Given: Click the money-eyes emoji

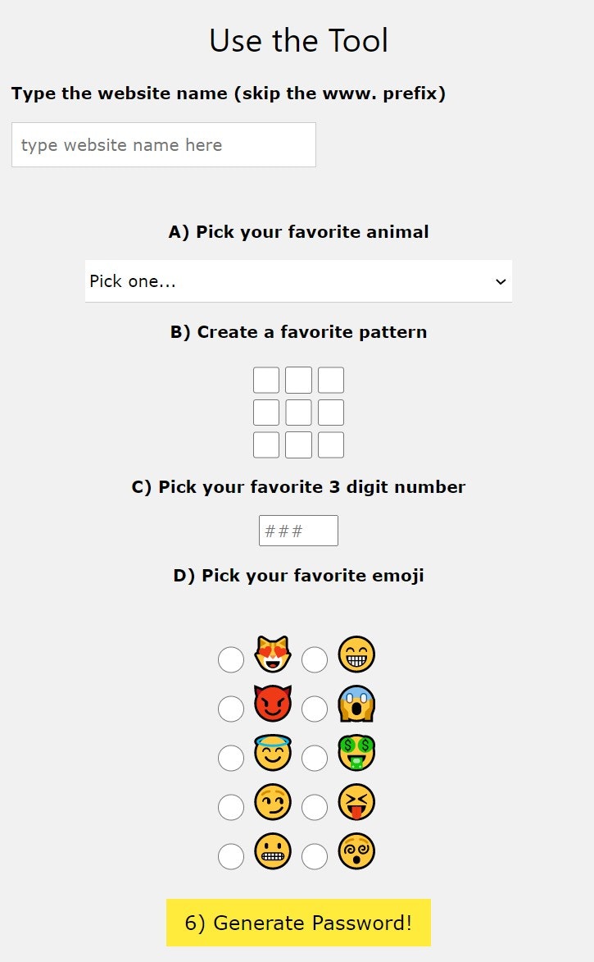Looking at the screenshot, I should 356,754.
